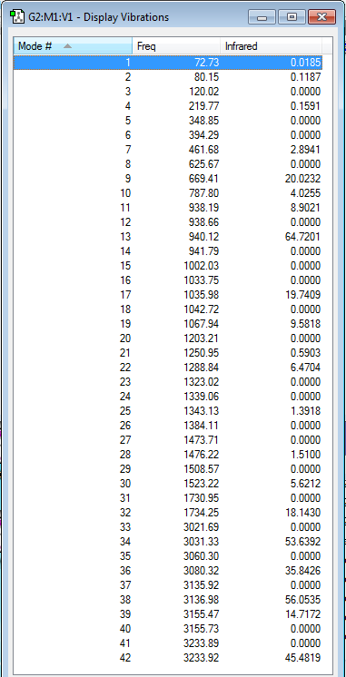The width and height of the screenshot is (346, 677).
Task: Select mode 34 with infrared 53.6392
Action: point(168,542)
